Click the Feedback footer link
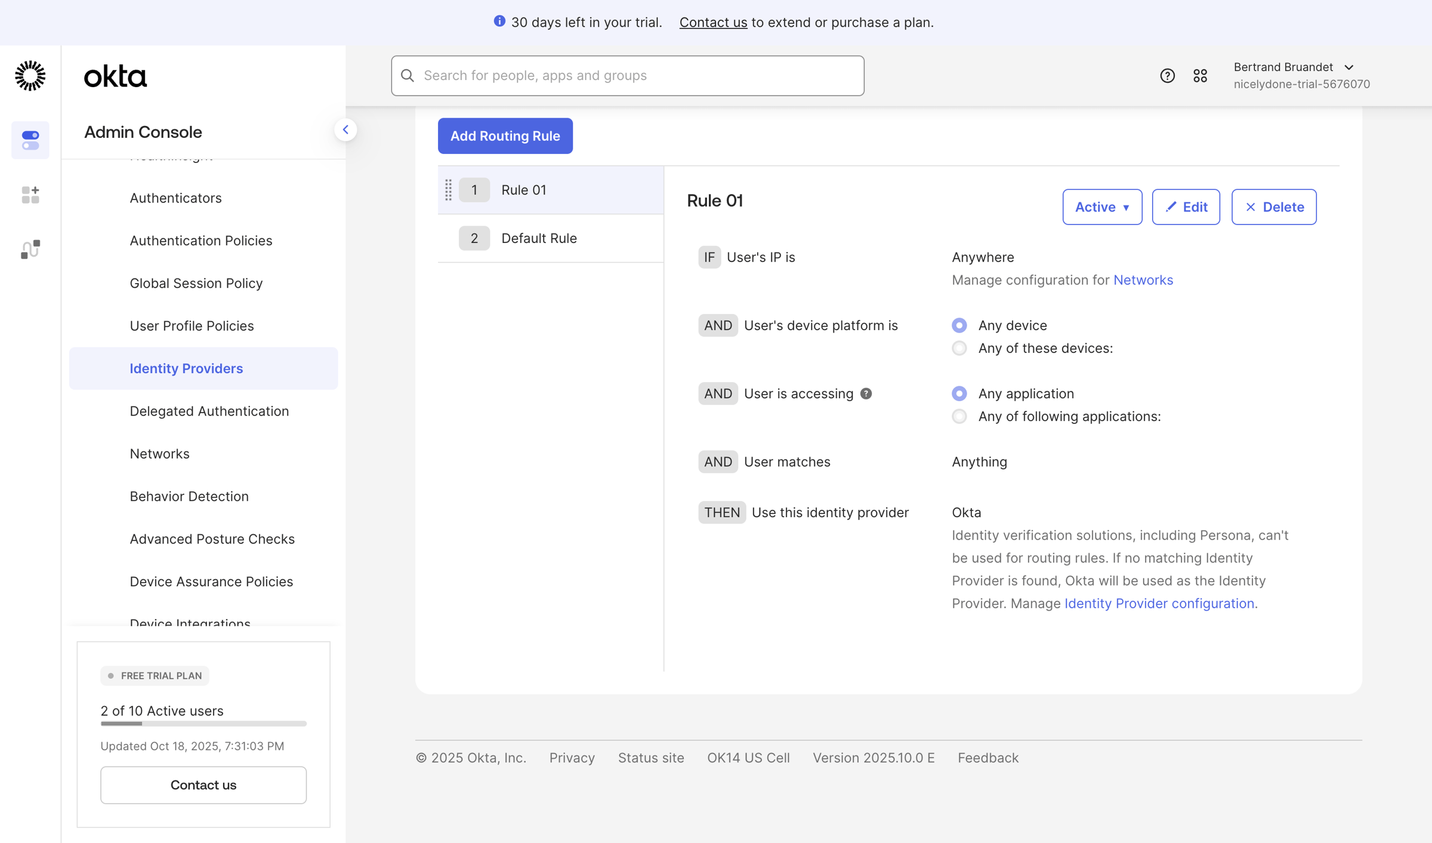 click(x=988, y=758)
